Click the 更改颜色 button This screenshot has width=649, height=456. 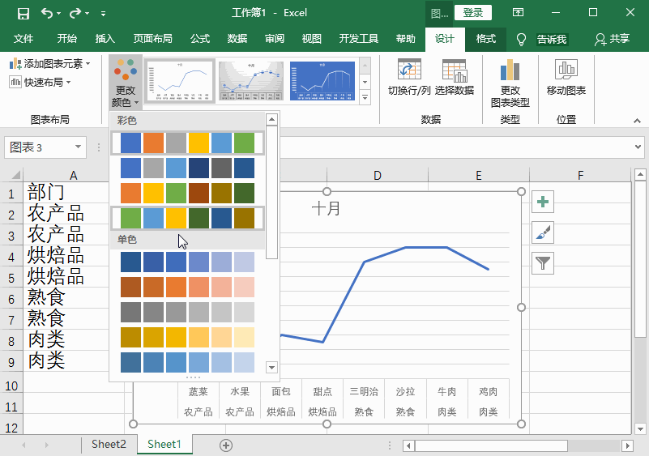[126, 83]
